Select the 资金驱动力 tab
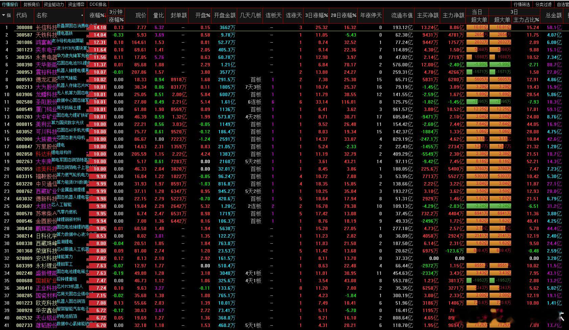The image size is (569, 330). tap(54, 4)
